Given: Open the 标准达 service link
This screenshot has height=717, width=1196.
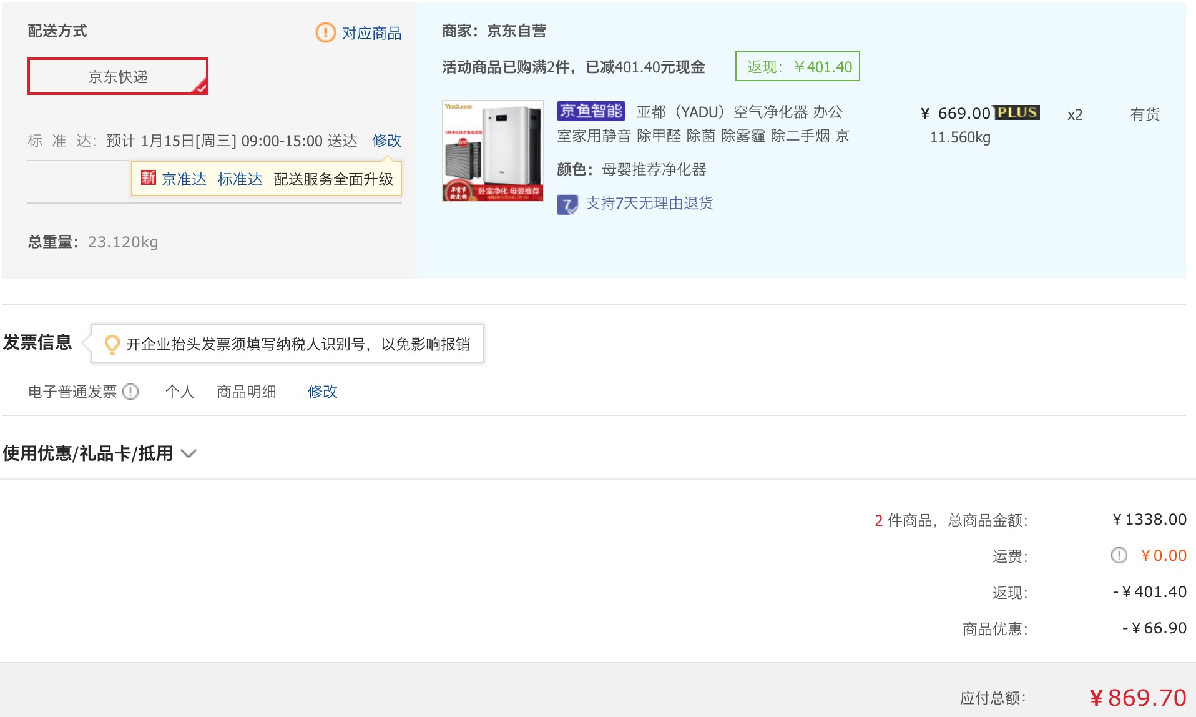Looking at the screenshot, I should pos(240,179).
